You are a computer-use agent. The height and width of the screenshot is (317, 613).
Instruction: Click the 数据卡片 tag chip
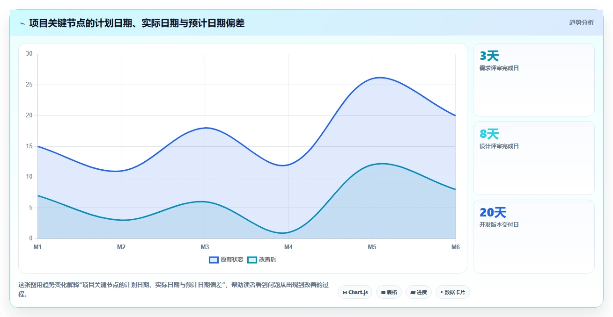click(452, 292)
